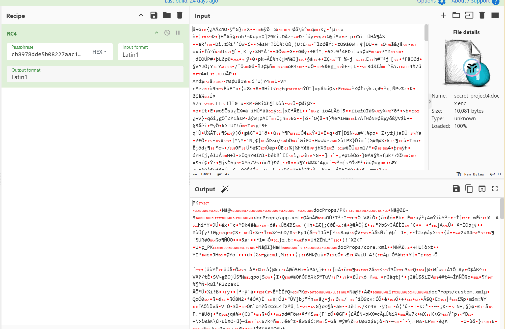
Task: Click the file name secret_project4.doc
Action: coord(477,99)
